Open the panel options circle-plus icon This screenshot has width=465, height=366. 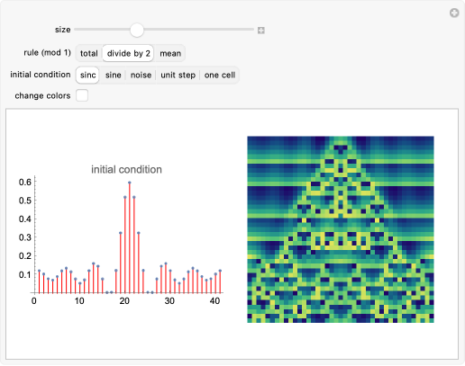tap(454, 13)
